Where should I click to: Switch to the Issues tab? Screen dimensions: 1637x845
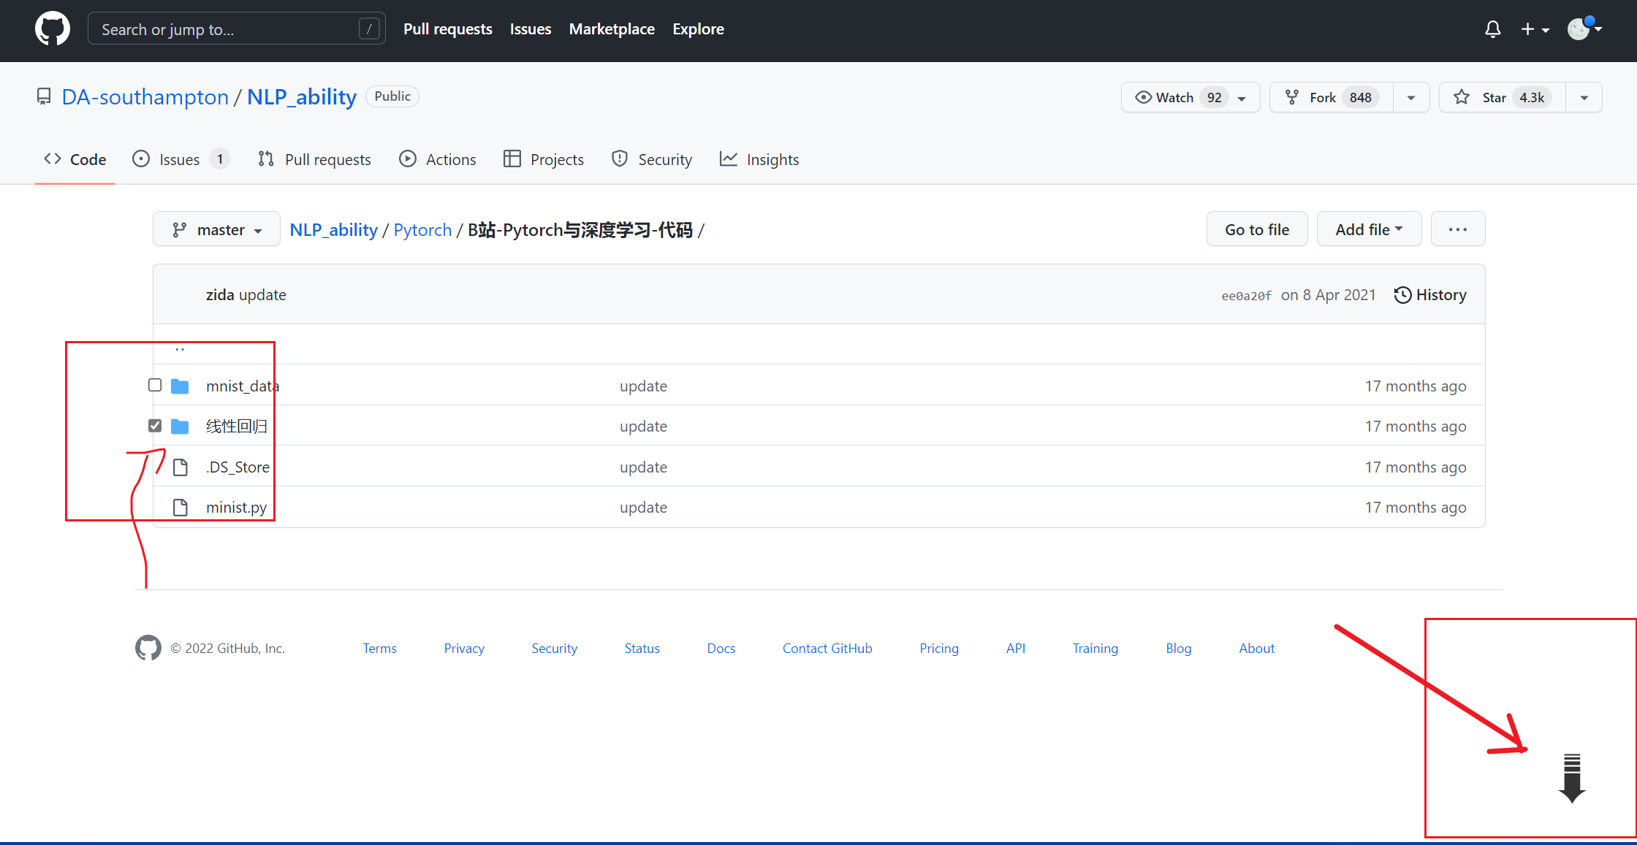[x=179, y=159]
